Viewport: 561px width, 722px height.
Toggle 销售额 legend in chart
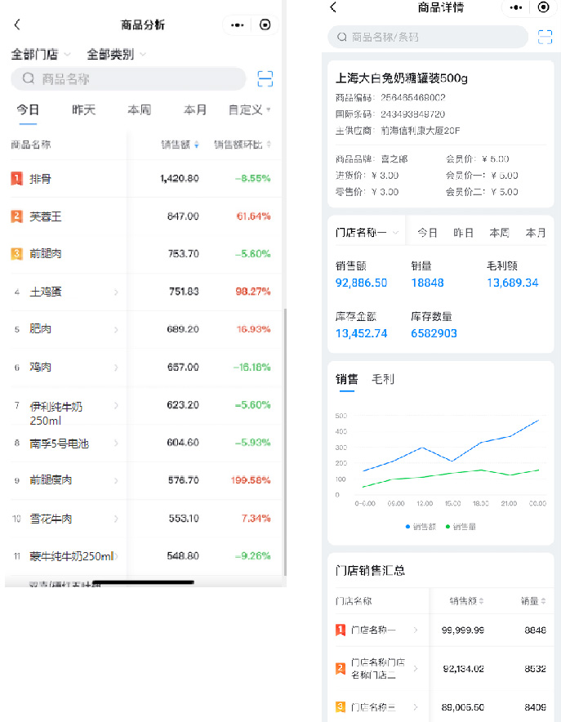coord(421,527)
